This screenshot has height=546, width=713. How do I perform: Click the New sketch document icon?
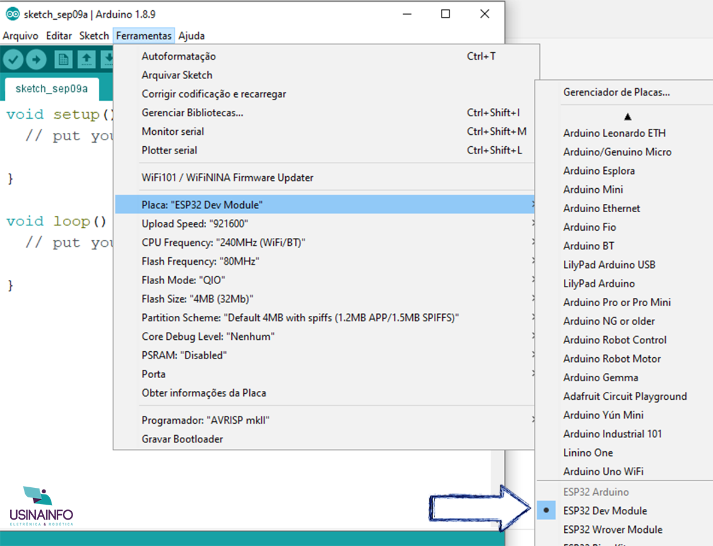(63, 59)
